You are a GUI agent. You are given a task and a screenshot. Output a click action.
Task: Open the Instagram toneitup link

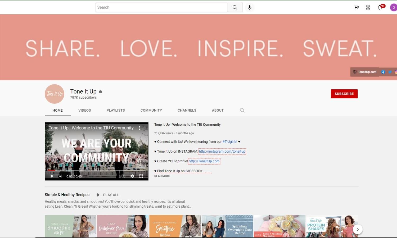coord(222,152)
